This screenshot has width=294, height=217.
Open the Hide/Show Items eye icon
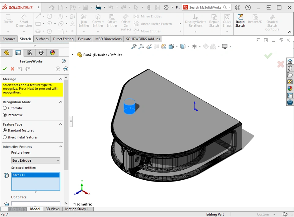click(194, 46)
